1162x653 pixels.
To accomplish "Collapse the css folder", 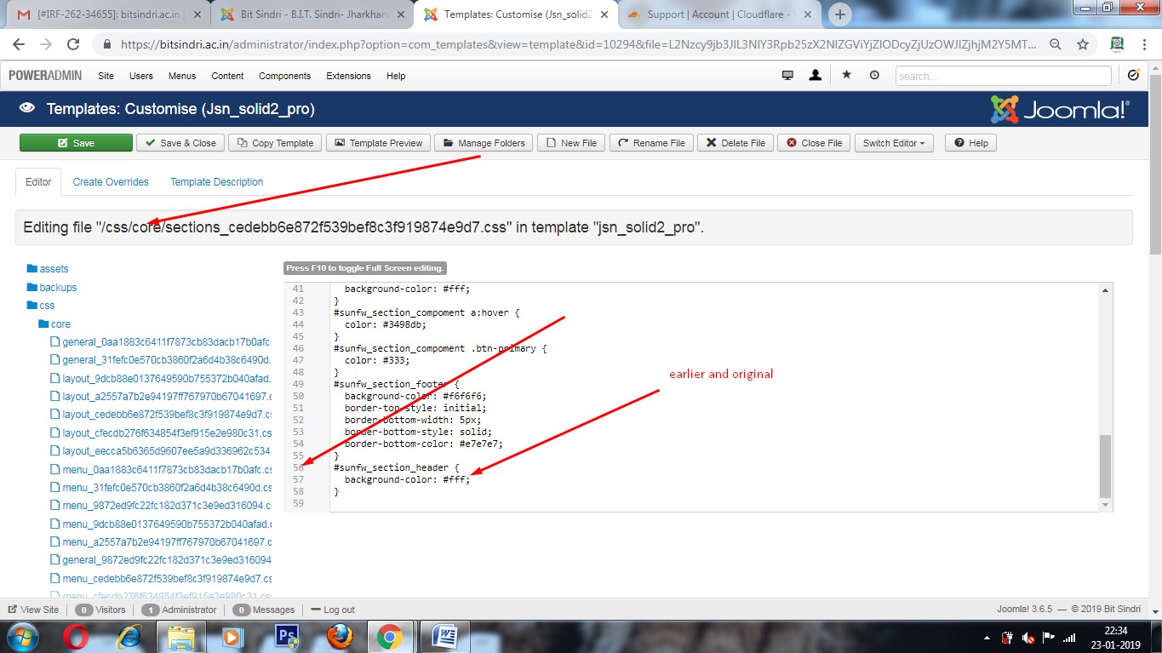I will pos(41,306).
